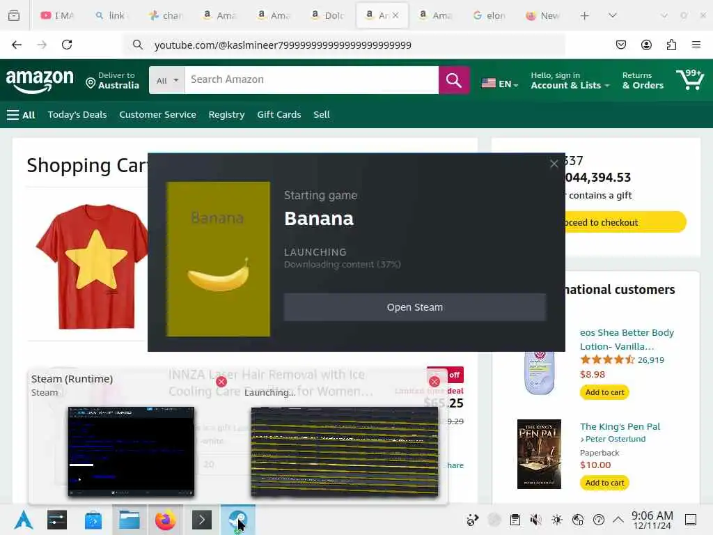
Task: Click the magenta search magnifier button
Action: (454, 80)
